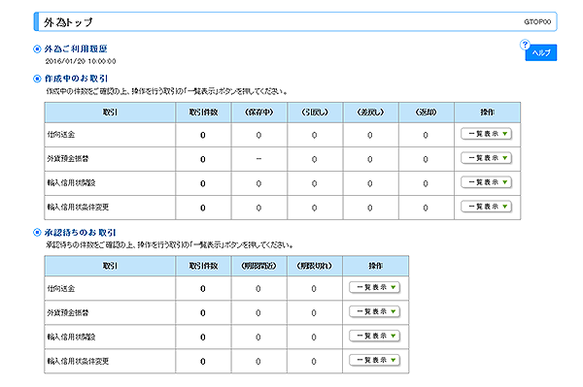Click the 輸入信用状開設 row label in 承認待ちのお取引
The height and width of the screenshot is (387, 583).
pos(71,337)
